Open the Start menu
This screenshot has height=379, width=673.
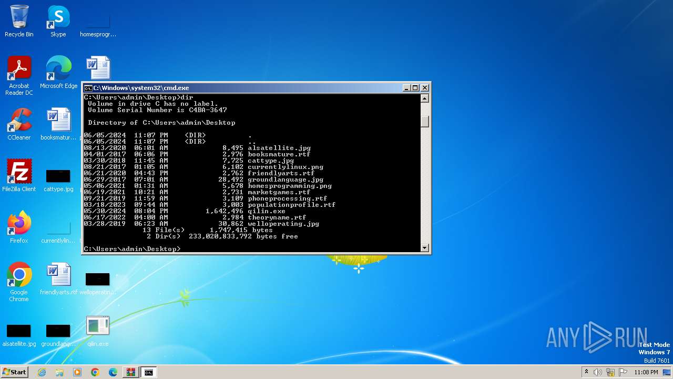coord(14,372)
